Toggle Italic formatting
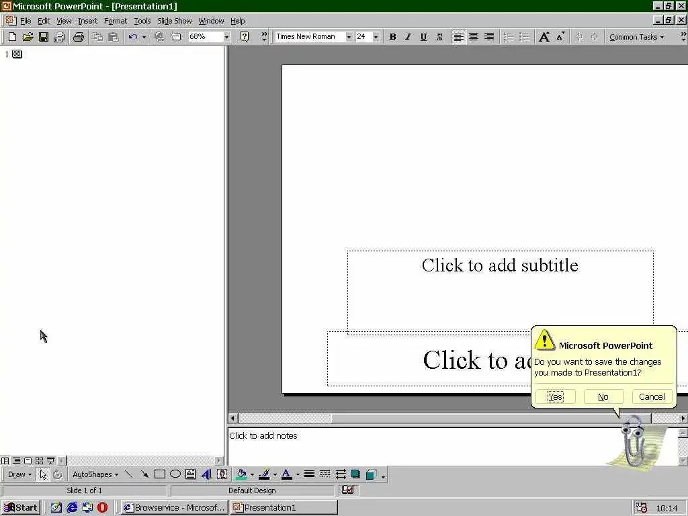The height and width of the screenshot is (516, 688). pyautogui.click(x=408, y=37)
